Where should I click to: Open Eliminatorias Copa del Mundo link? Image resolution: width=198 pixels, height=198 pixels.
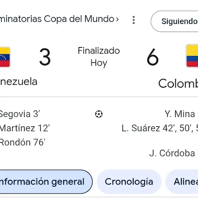(x=57, y=19)
